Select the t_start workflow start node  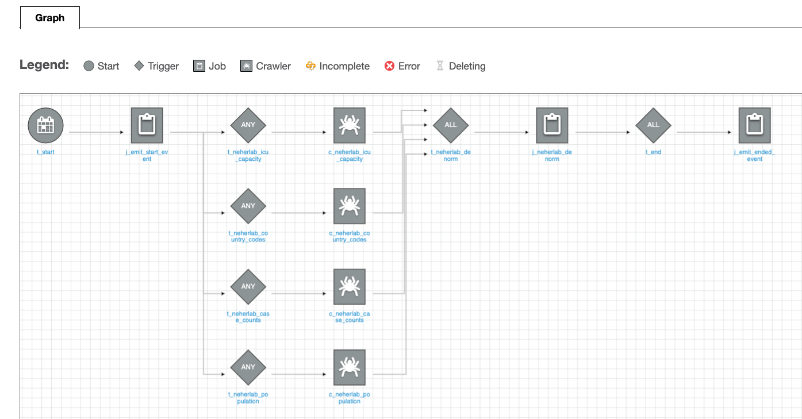point(45,125)
